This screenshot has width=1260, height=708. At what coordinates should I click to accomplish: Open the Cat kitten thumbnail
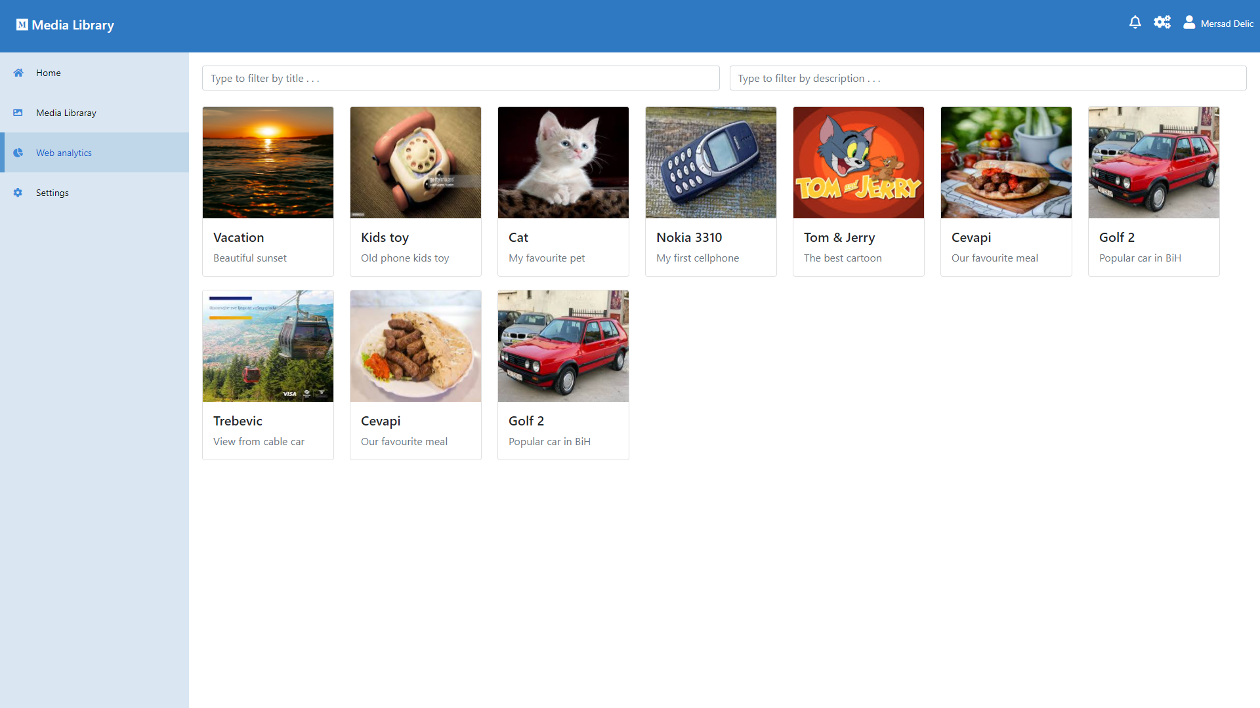[x=563, y=162]
